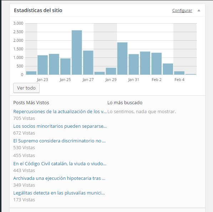Click the '443 Vistas' count
The width and height of the screenshot is (213, 212).
[24, 171]
